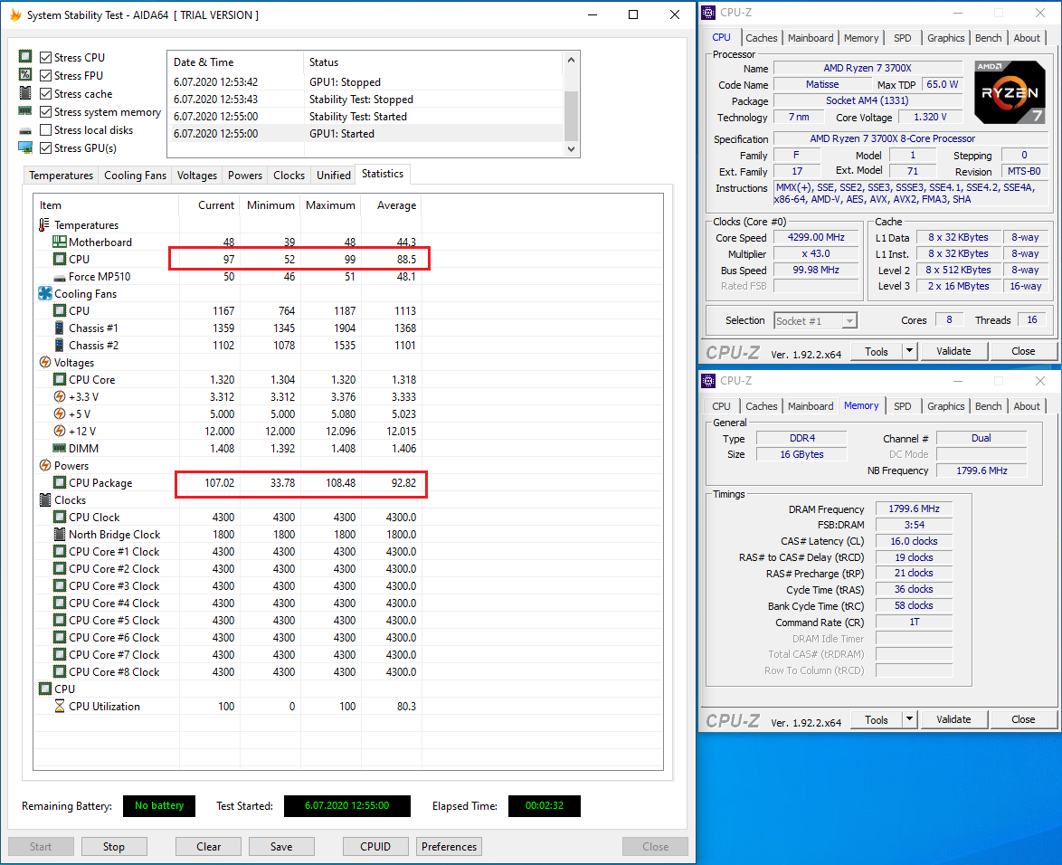
Task: Enable the Stress local disks checkbox
Action: (x=45, y=130)
